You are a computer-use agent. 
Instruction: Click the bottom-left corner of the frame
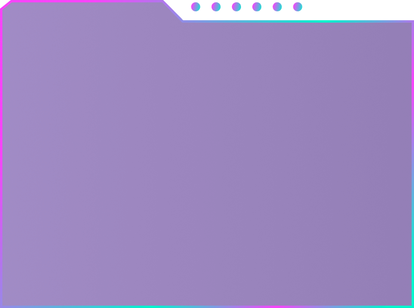[1, 306]
